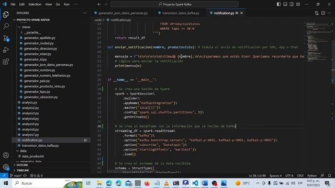Open analysis.py in explorer
This screenshot has height=188, width=335.
point(29,102)
